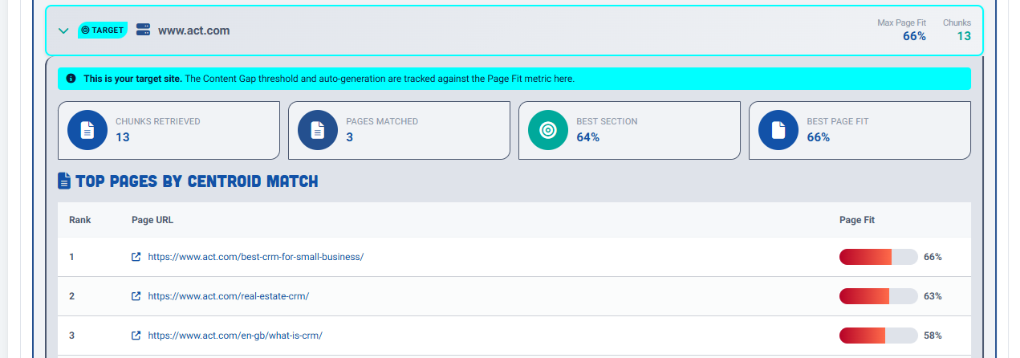Click the Page URL column header
This screenshot has height=358, width=1020.
click(x=152, y=220)
